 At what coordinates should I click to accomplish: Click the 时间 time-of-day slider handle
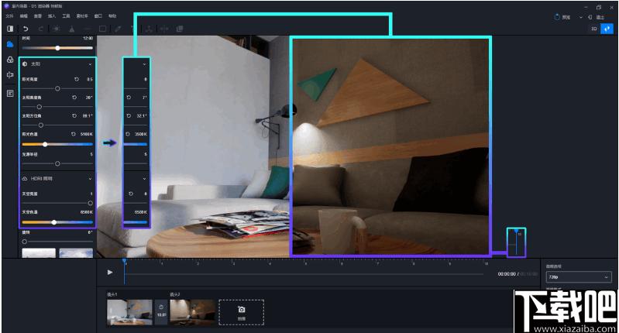57,48
